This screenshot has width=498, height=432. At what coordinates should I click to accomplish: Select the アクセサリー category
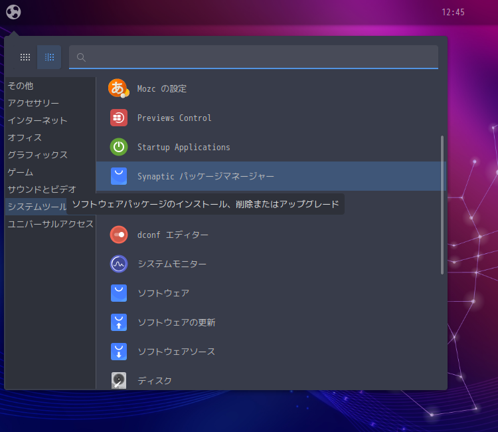coord(50,103)
